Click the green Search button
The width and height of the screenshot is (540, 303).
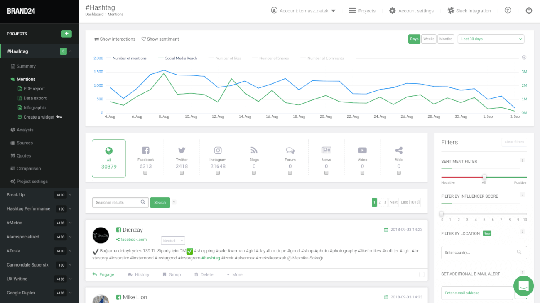(160, 202)
